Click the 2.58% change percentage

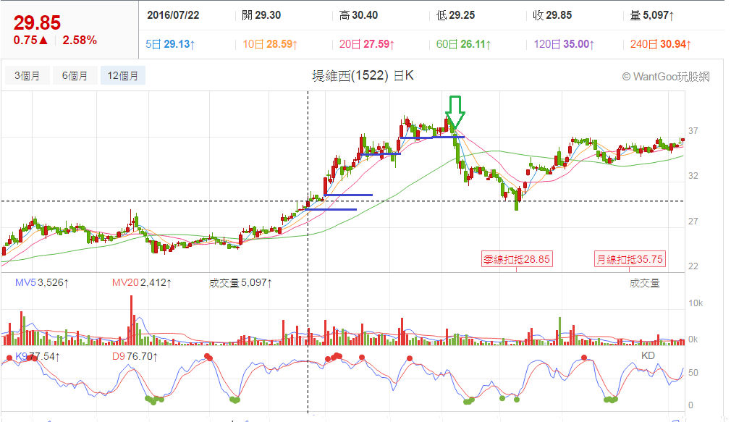click(80, 41)
